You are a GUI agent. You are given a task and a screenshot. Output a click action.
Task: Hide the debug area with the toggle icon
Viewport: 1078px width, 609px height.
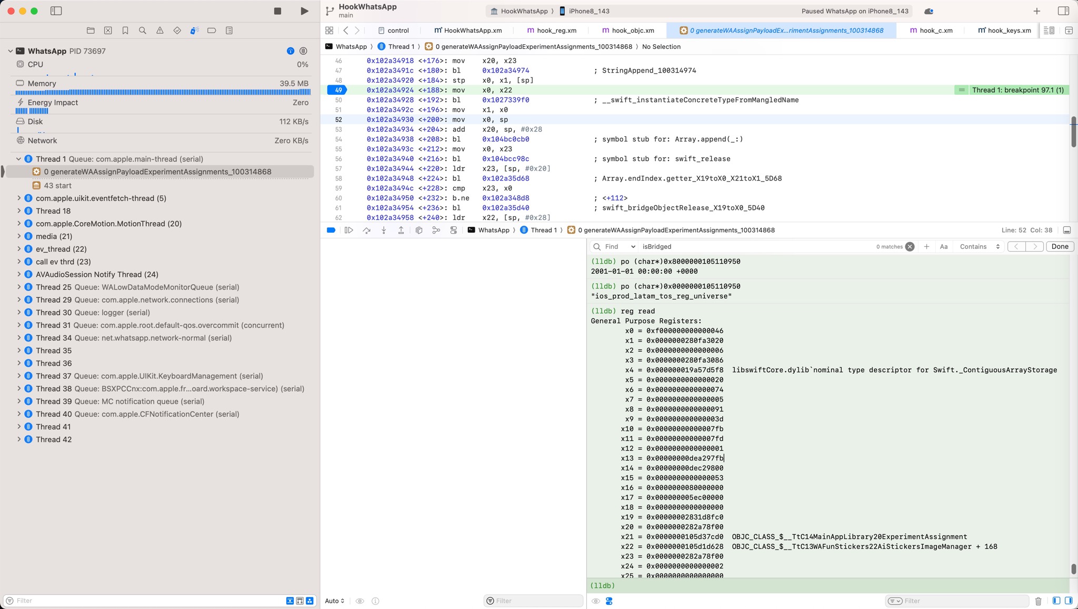coord(1067,230)
